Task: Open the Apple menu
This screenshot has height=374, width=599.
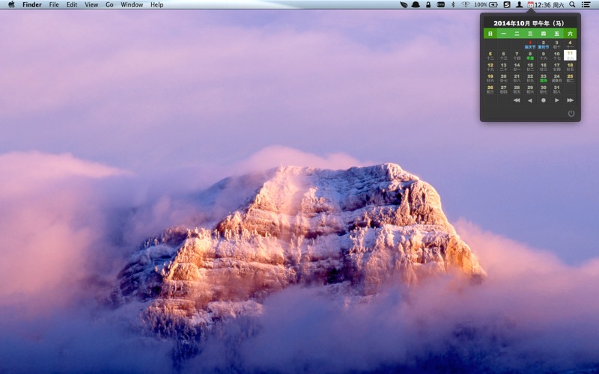Action: pos(11,4)
